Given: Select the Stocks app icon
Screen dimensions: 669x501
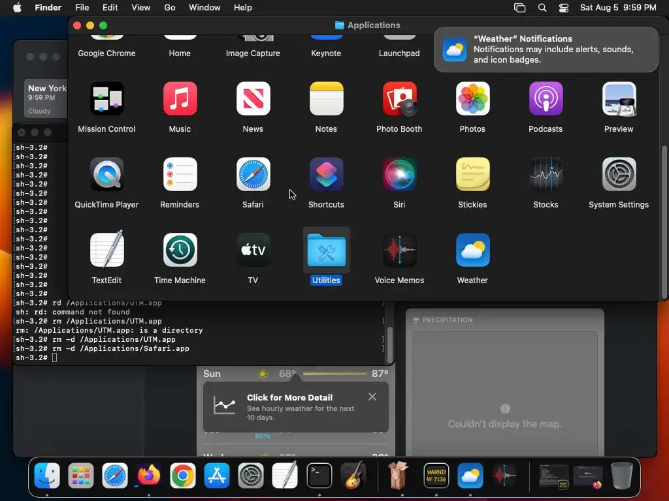Looking at the screenshot, I should (546, 174).
